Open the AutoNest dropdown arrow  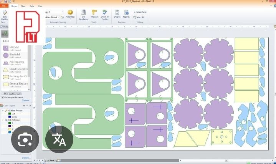tap(70, 19)
